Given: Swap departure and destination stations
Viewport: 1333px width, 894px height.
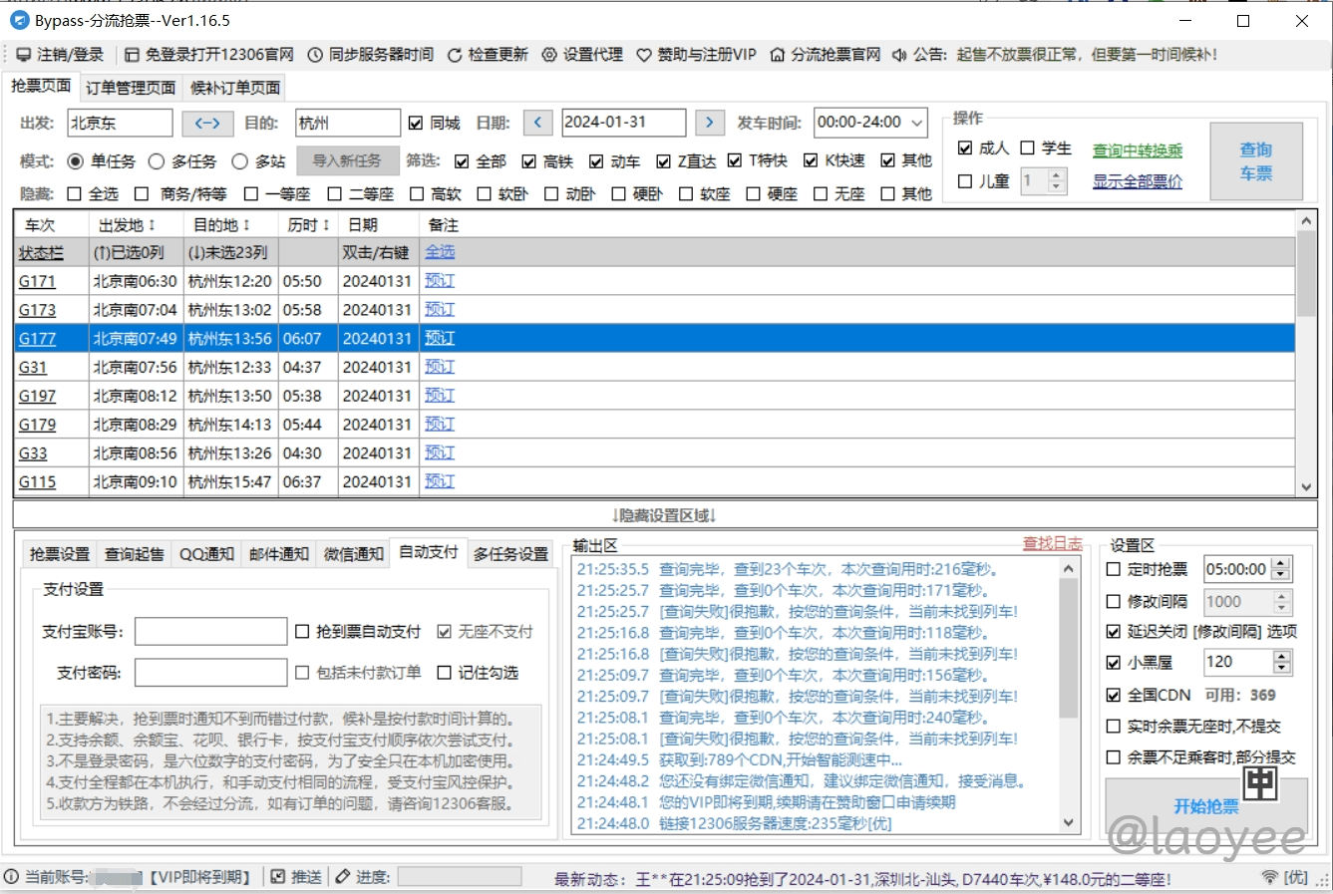Looking at the screenshot, I should click(206, 123).
